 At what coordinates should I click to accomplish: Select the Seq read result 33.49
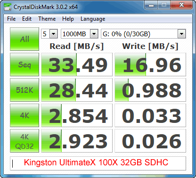click(x=77, y=65)
